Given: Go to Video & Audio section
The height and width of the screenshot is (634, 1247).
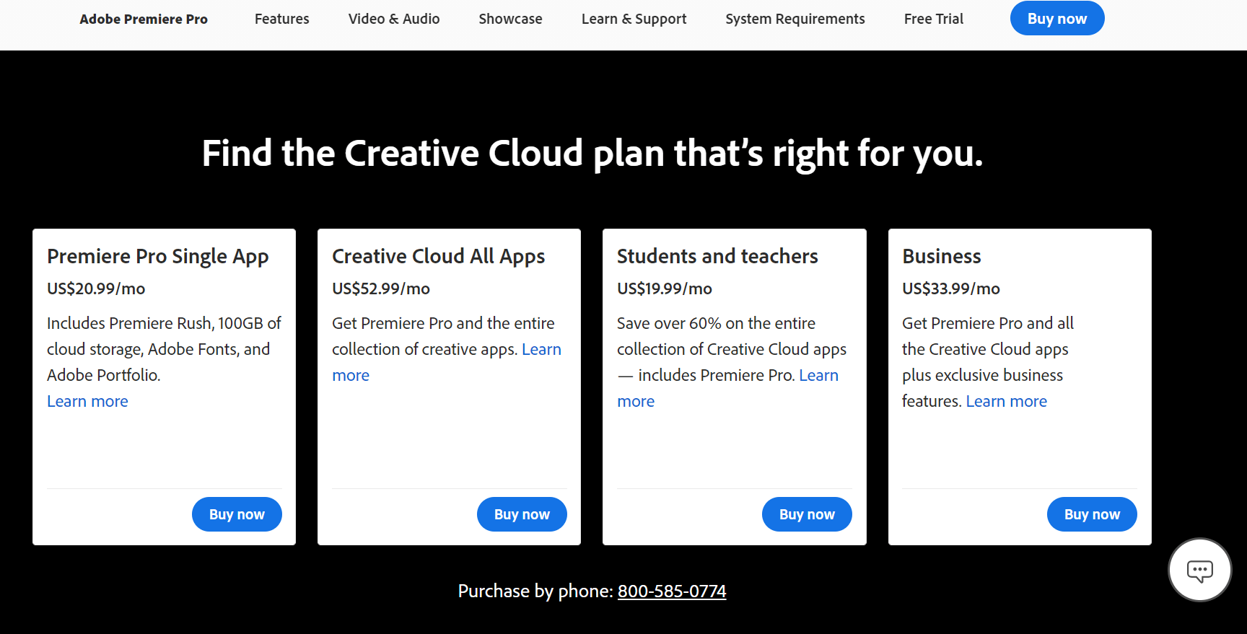Looking at the screenshot, I should [x=393, y=19].
